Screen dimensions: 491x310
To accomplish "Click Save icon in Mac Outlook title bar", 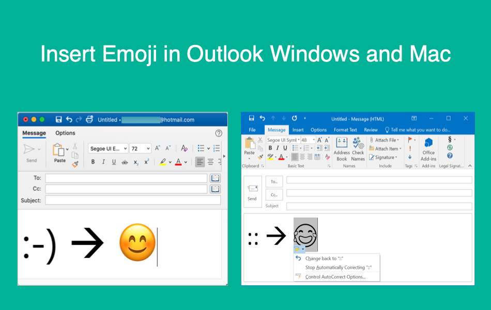I will click(58, 119).
